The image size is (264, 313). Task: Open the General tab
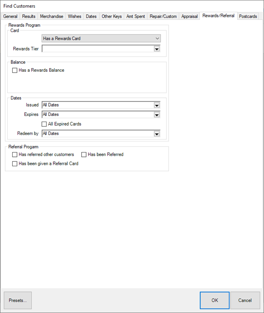(x=11, y=17)
